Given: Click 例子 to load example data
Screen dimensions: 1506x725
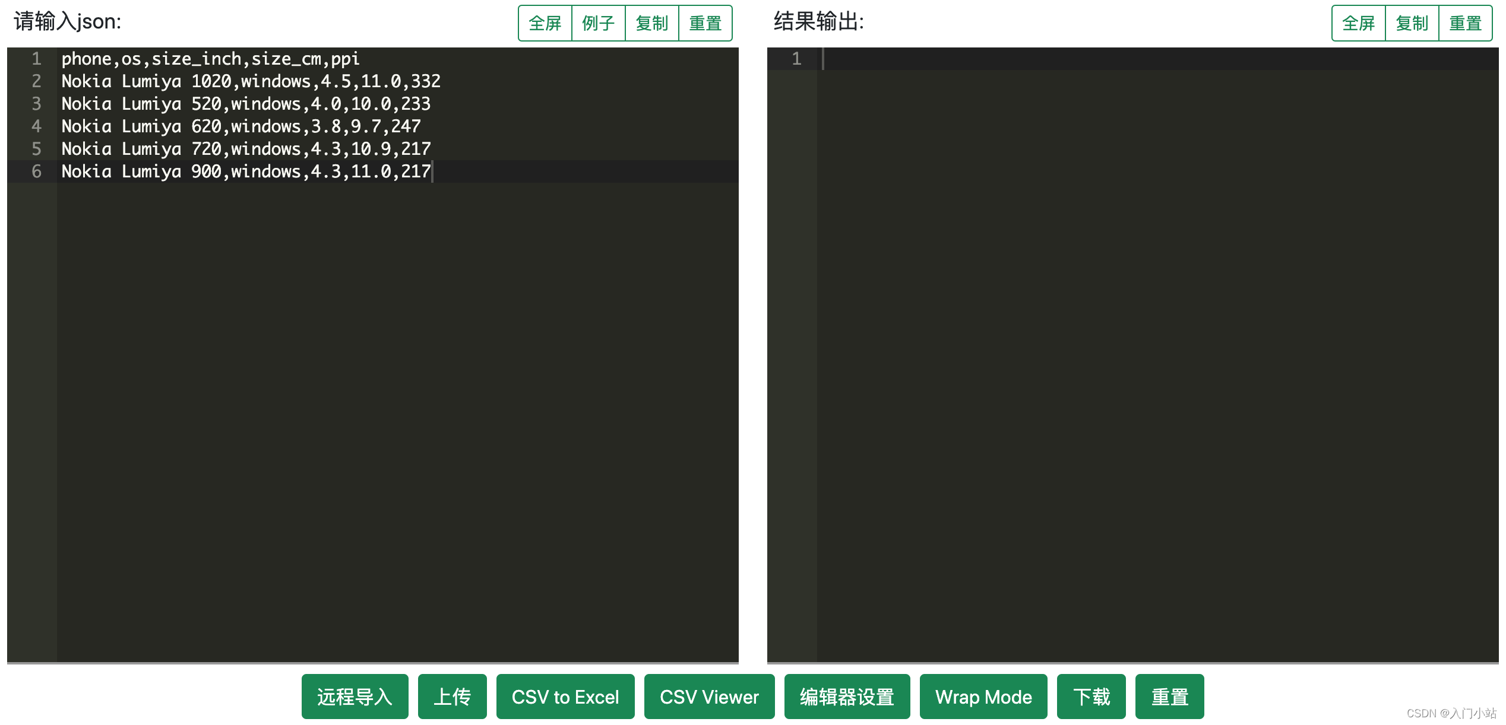Looking at the screenshot, I should tap(598, 23).
